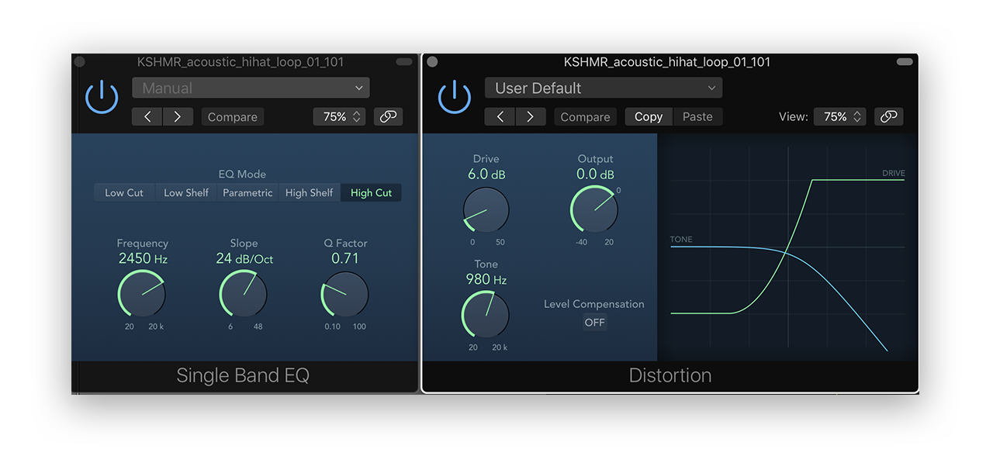Click the Output knob in Distortion
The height and width of the screenshot is (463, 993).
click(595, 209)
